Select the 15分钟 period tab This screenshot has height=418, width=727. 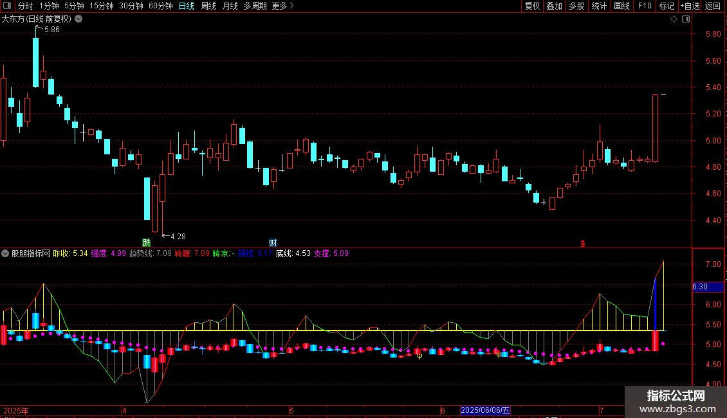pyautogui.click(x=101, y=6)
